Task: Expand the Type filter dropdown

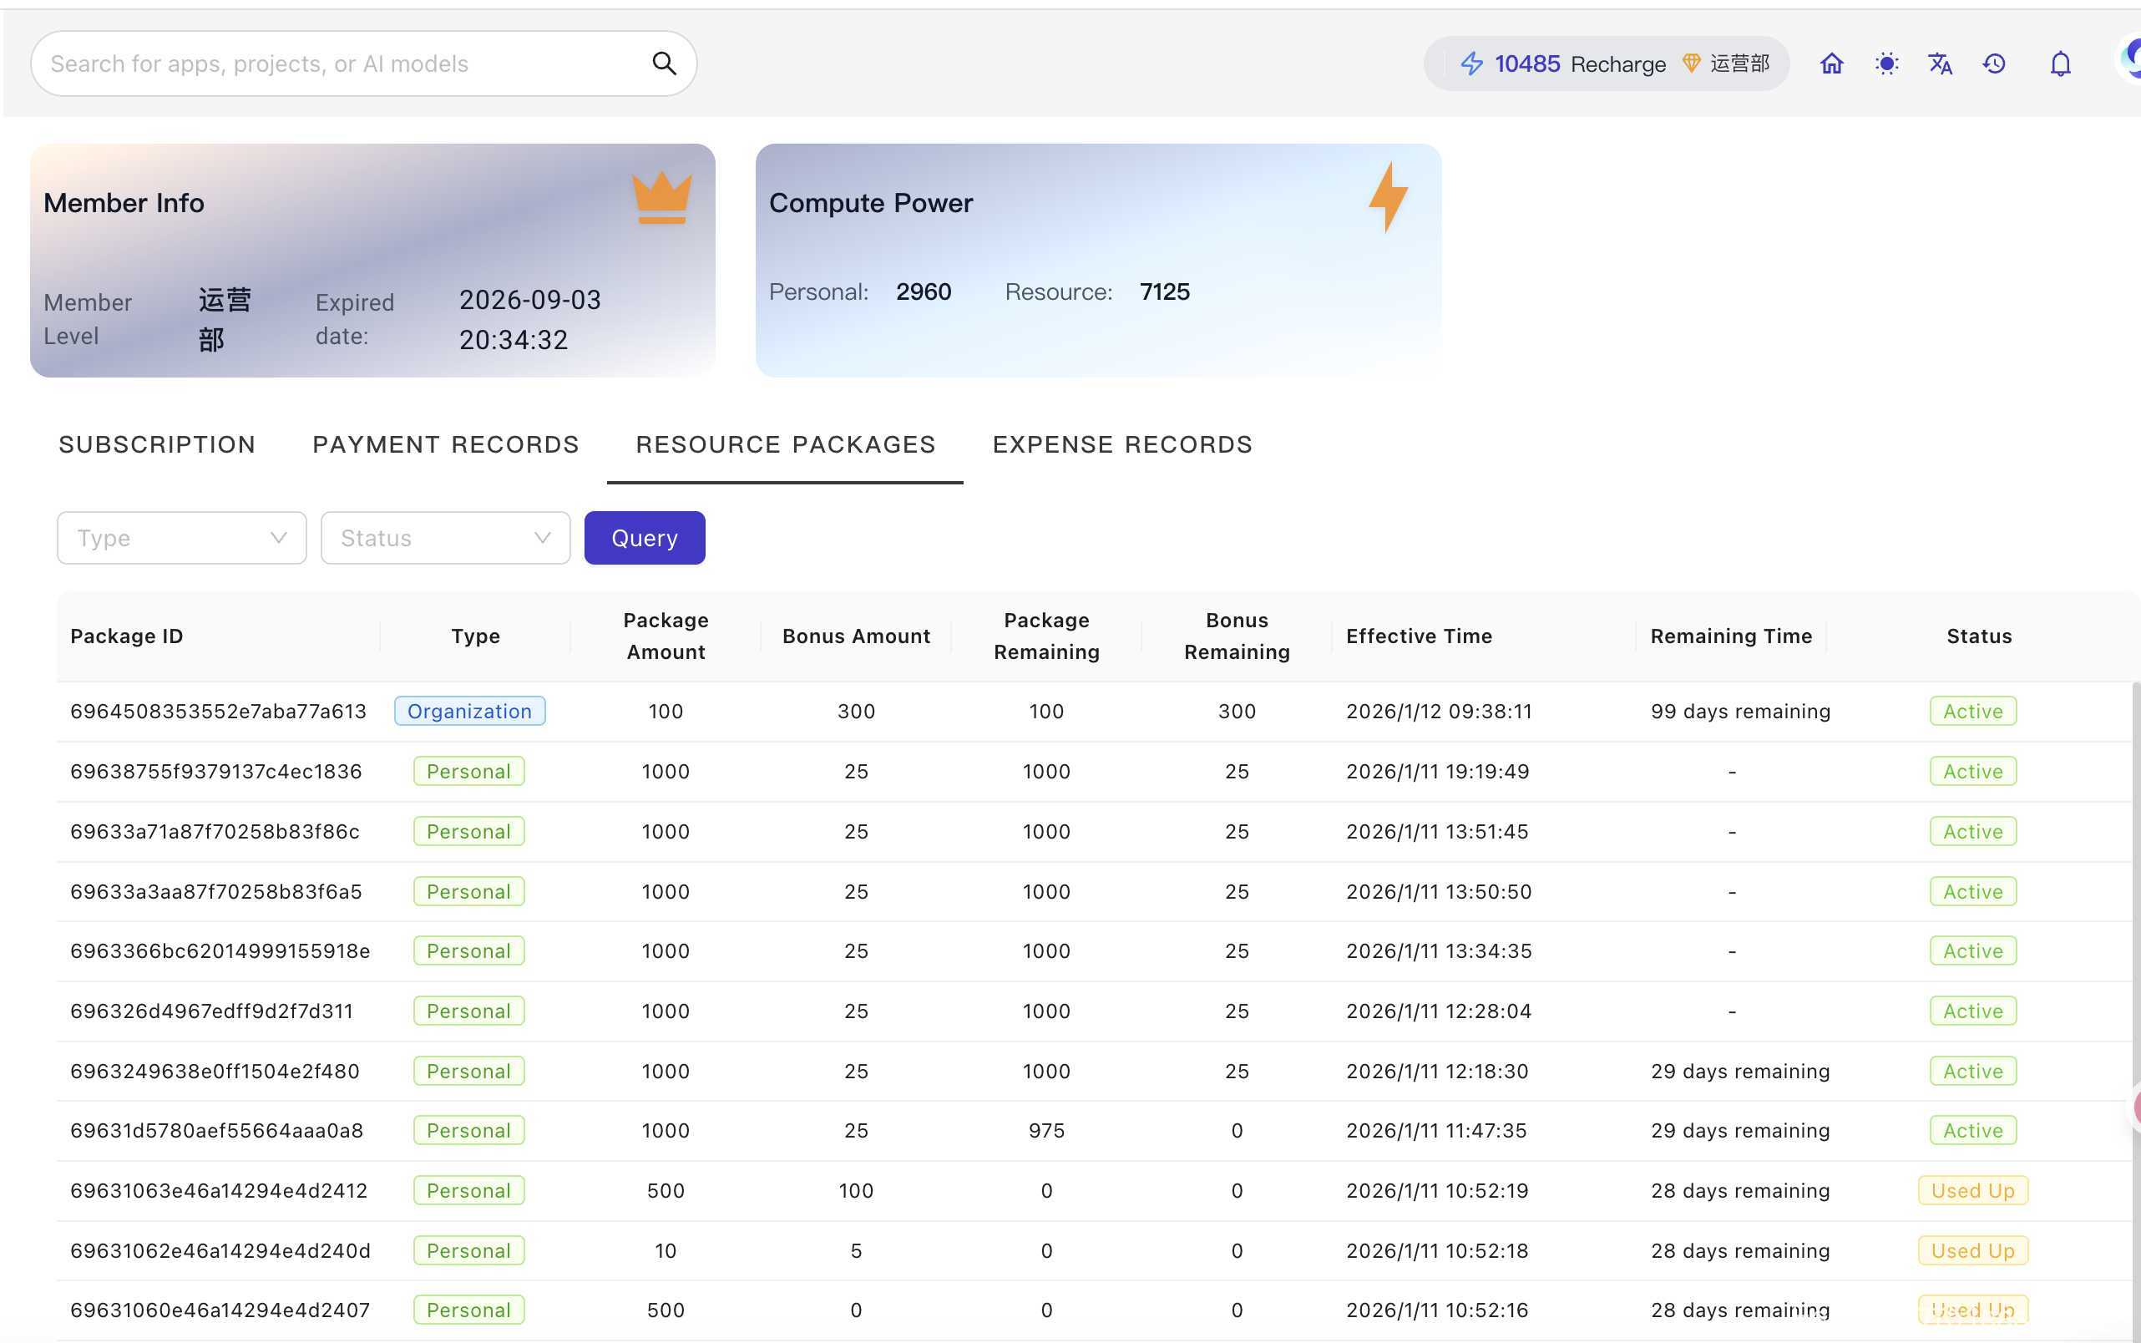Action: pyautogui.click(x=182, y=537)
